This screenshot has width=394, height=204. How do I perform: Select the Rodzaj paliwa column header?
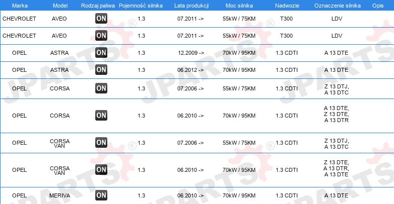98,6
